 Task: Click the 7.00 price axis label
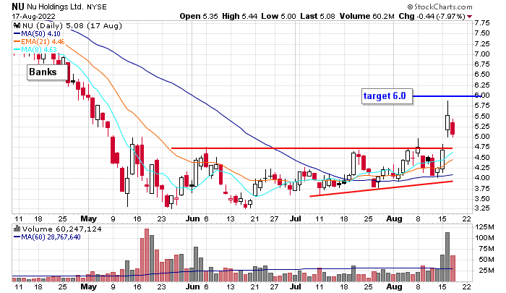482,54
